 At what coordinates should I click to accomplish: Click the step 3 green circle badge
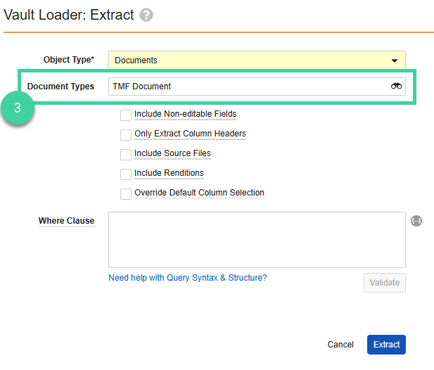tap(18, 108)
